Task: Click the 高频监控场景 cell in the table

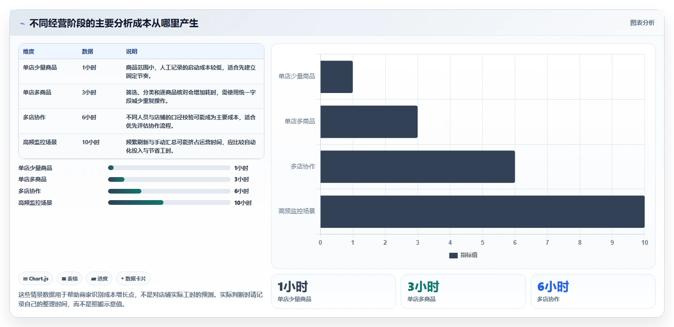Action: click(x=40, y=142)
